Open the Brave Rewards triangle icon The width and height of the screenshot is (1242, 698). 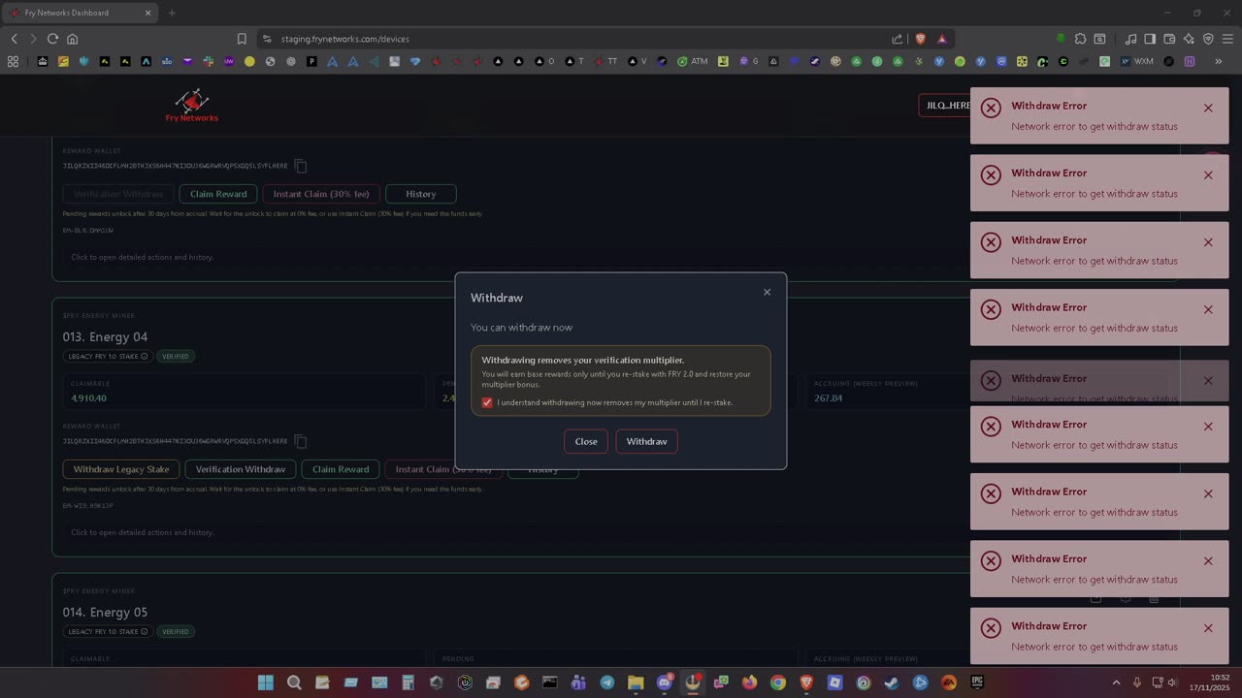[941, 39]
